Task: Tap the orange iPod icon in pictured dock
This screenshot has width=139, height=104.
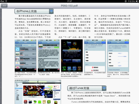Action: pyautogui.click(x=79, y=69)
